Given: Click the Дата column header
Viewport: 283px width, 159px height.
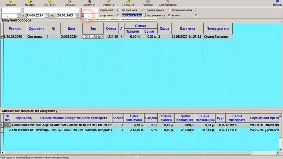Looking at the screenshot, I should (x=71, y=28).
